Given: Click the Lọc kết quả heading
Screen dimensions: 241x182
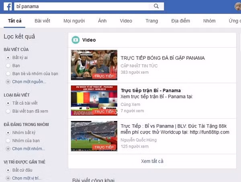Looking at the screenshot, I should (x=19, y=36).
